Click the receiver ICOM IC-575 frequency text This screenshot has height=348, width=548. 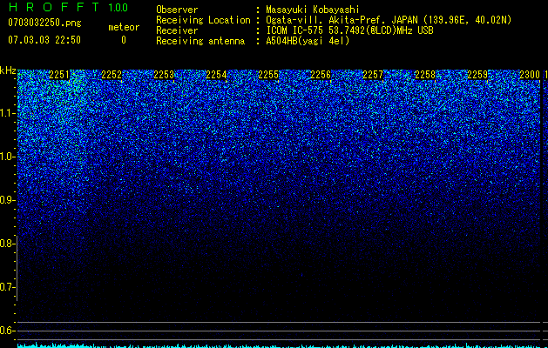349,30
